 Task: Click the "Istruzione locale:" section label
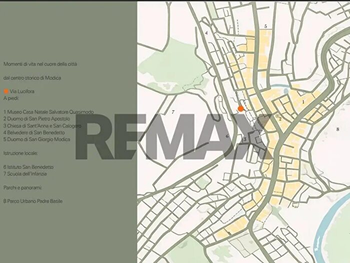coord(20,153)
